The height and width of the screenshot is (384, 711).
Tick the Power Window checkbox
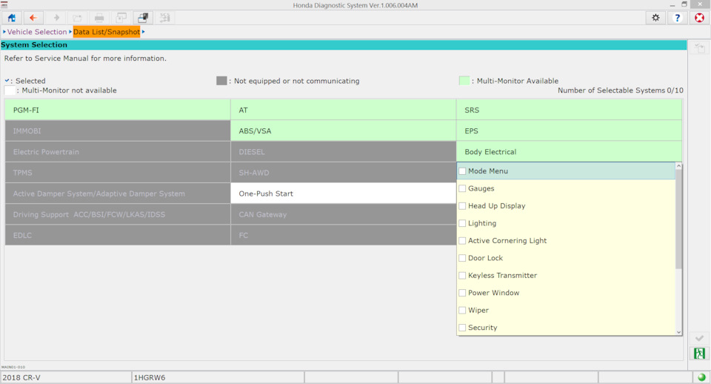pos(462,293)
